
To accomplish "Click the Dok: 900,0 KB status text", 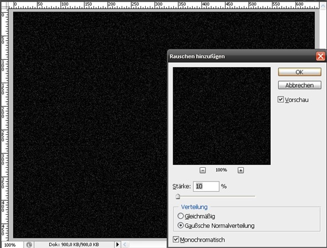I will coord(74,245).
